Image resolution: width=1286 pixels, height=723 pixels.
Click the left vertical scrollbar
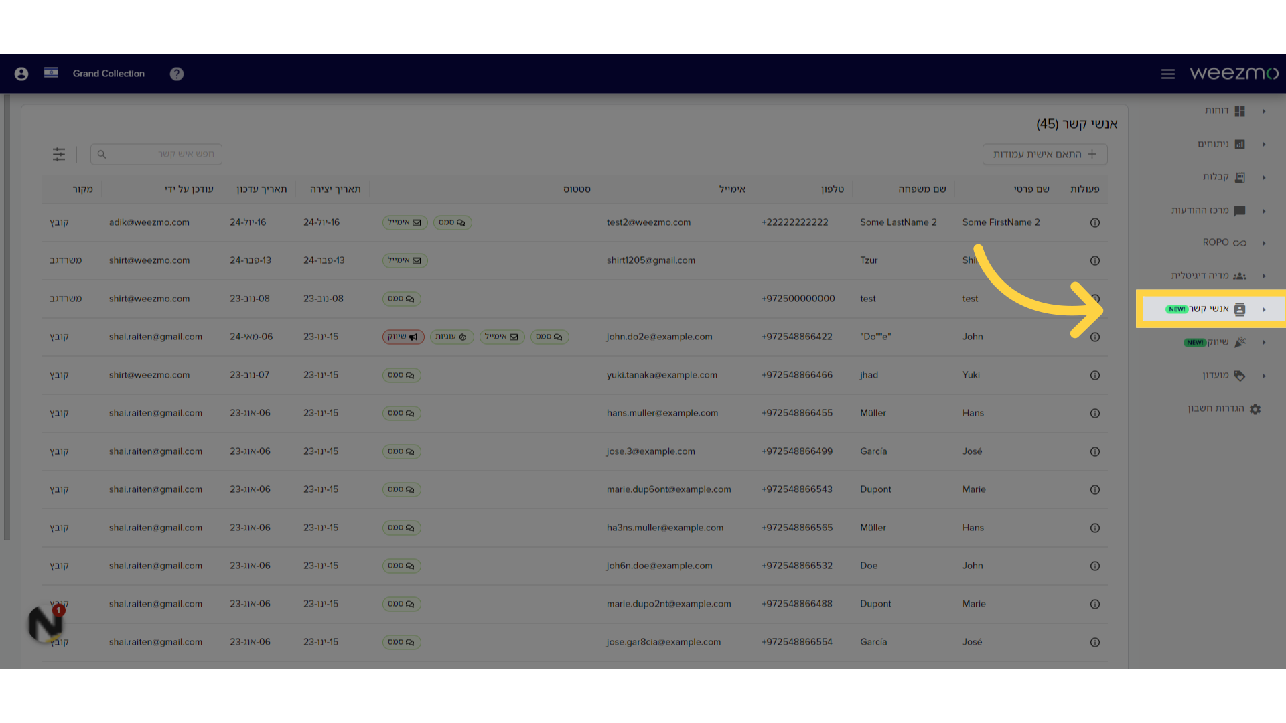7,317
